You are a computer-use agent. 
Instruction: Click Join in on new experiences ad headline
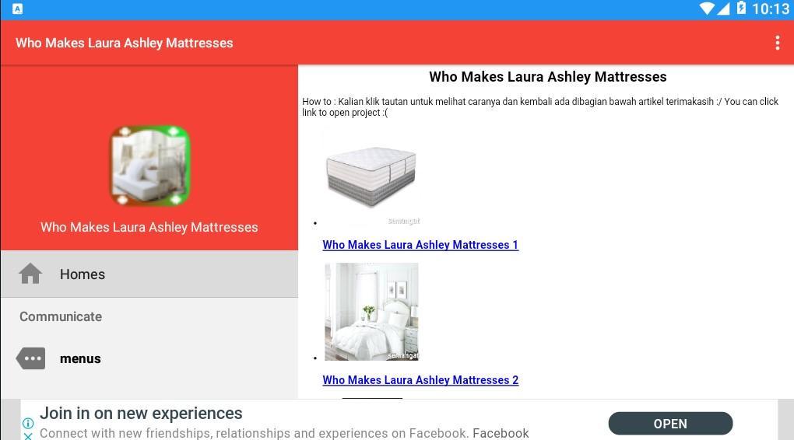point(141,414)
